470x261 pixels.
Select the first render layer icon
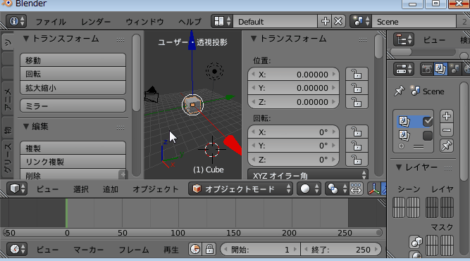click(x=404, y=121)
